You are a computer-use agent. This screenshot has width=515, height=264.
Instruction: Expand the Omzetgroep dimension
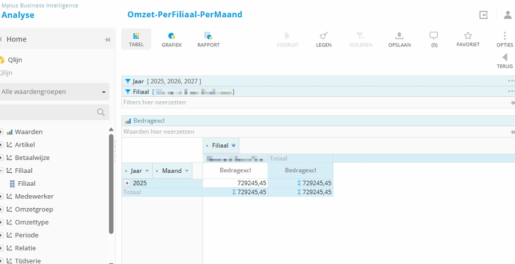click(1, 210)
